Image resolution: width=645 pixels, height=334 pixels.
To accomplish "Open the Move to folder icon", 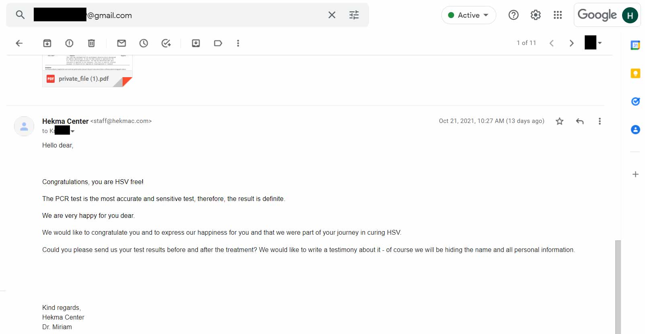I will (196, 43).
